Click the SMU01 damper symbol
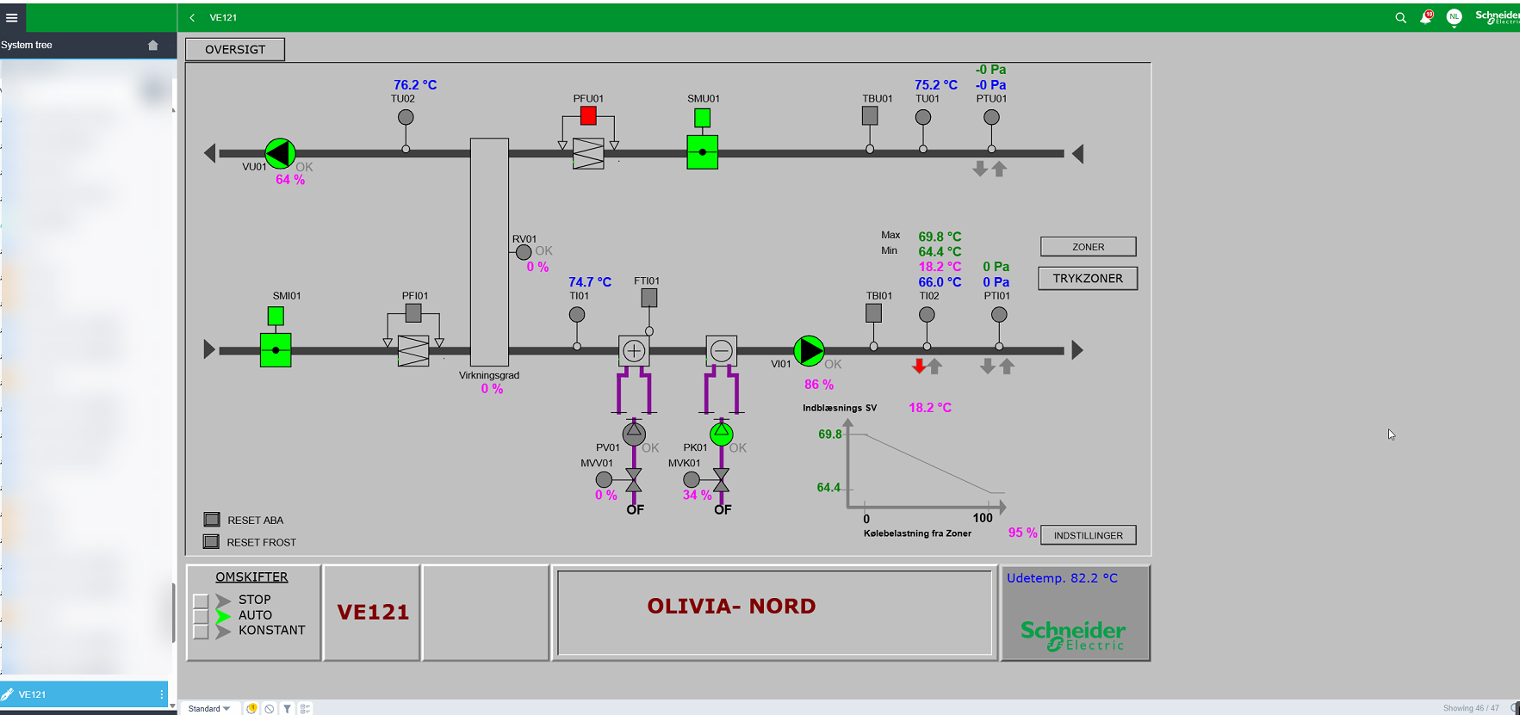 click(703, 152)
